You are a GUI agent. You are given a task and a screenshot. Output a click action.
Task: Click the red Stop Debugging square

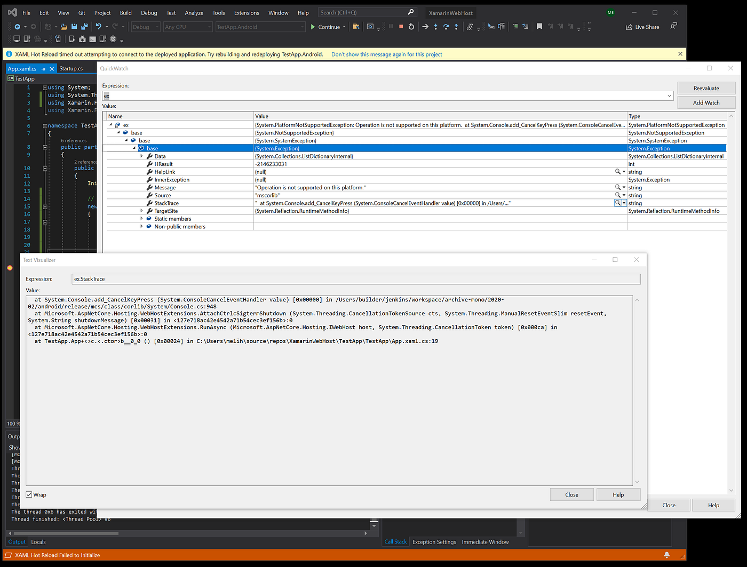[401, 27]
